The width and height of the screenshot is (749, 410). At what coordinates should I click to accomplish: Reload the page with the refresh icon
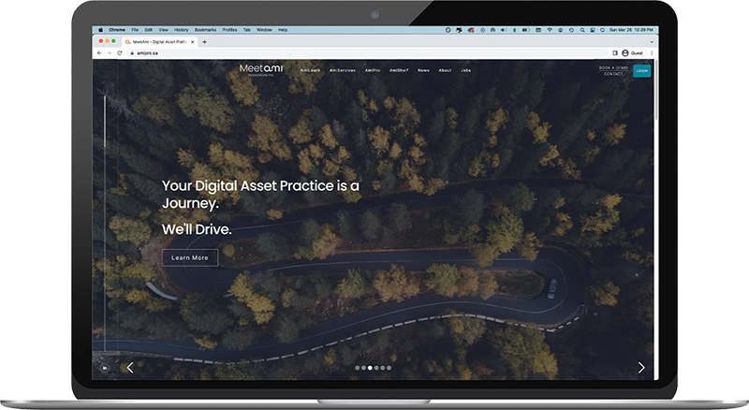119,53
